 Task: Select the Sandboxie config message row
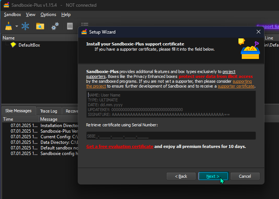pyautogui.click(x=40, y=154)
